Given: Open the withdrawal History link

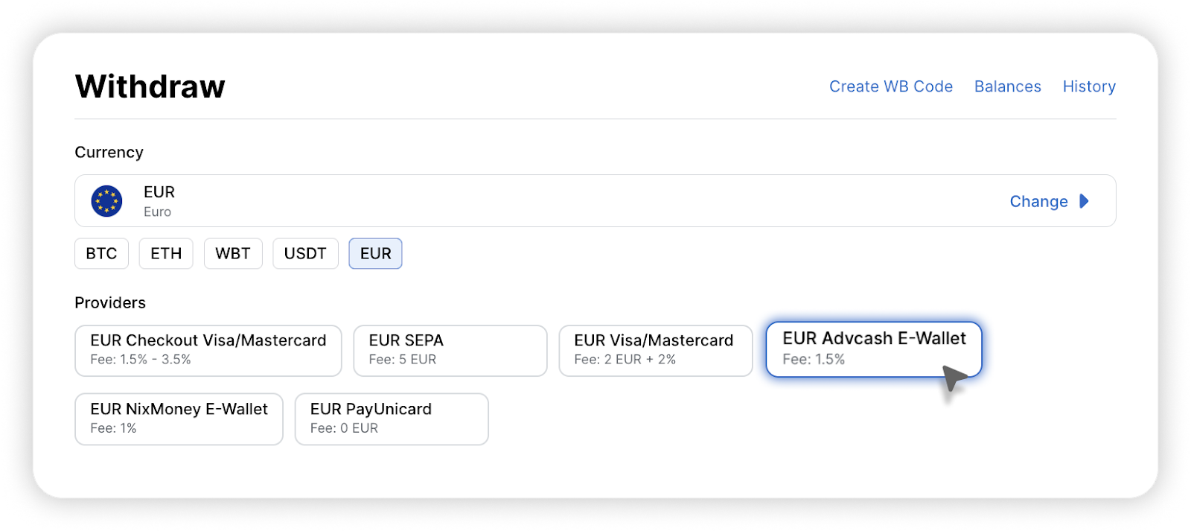Looking at the screenshot, I should [x=1089, y=86].
